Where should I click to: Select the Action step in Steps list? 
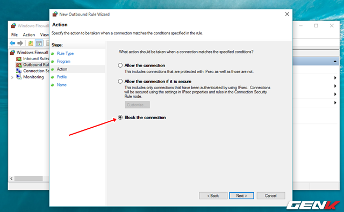coord(62,69)
